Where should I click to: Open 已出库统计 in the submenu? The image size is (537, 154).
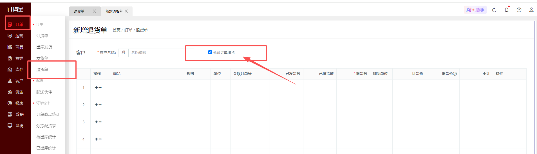[x=46, y=148]
